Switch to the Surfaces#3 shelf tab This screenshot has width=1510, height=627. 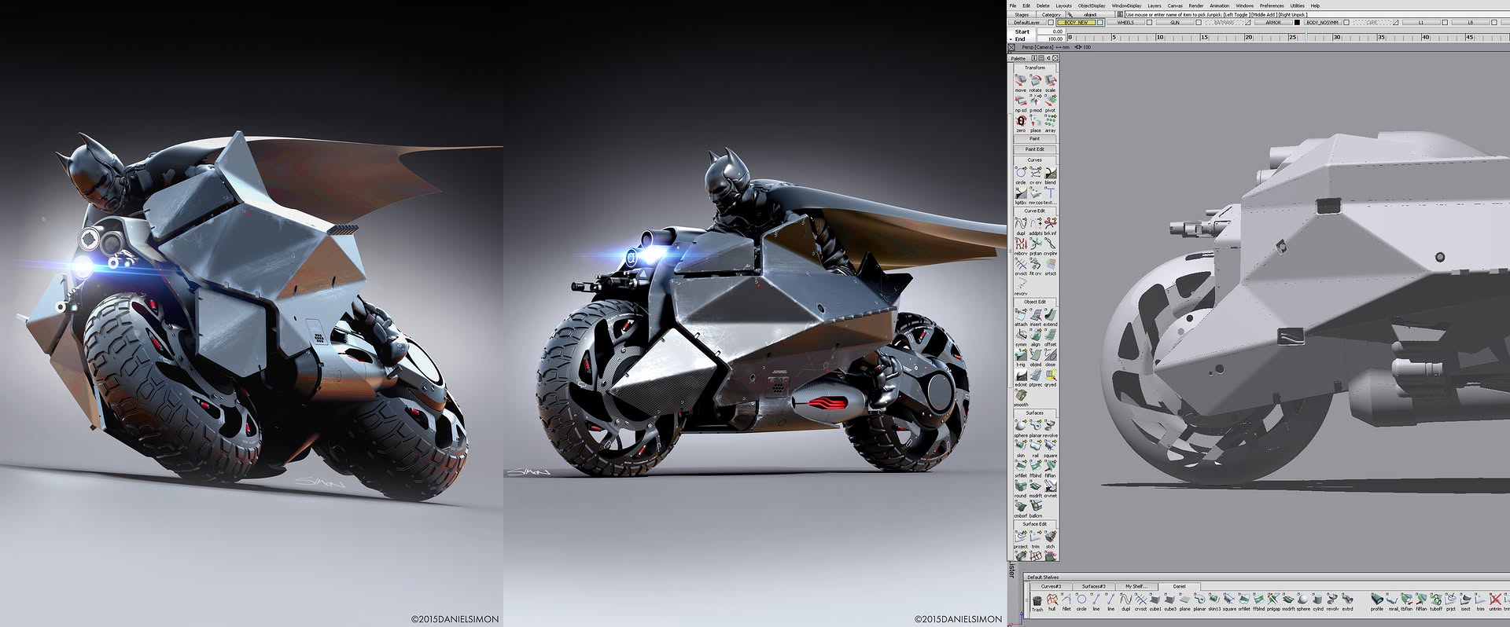(1093, 586)
